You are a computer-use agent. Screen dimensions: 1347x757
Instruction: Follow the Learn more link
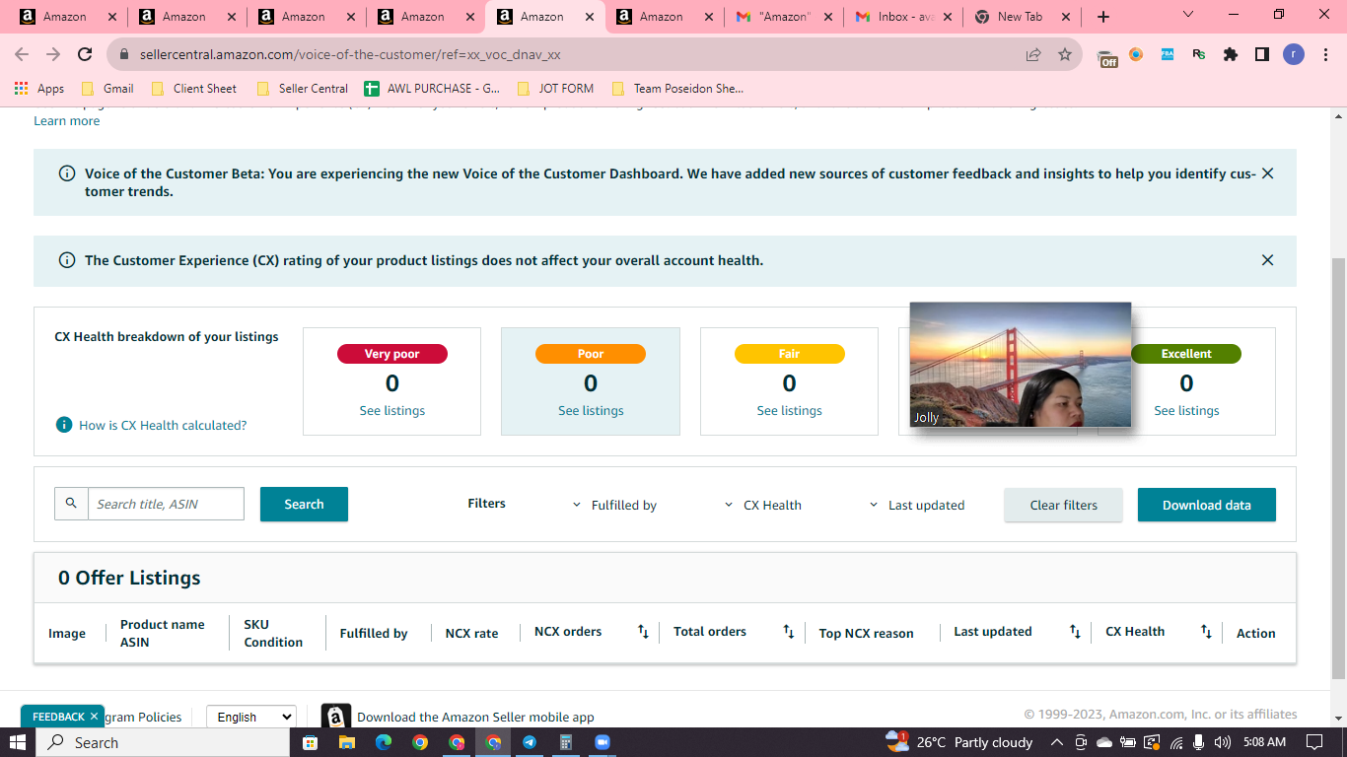click(x=66, y=120)
